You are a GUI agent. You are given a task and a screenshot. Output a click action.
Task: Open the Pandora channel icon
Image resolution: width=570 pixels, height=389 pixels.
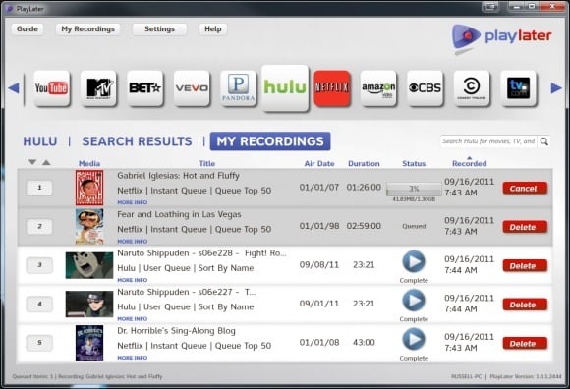pos(238,88)
